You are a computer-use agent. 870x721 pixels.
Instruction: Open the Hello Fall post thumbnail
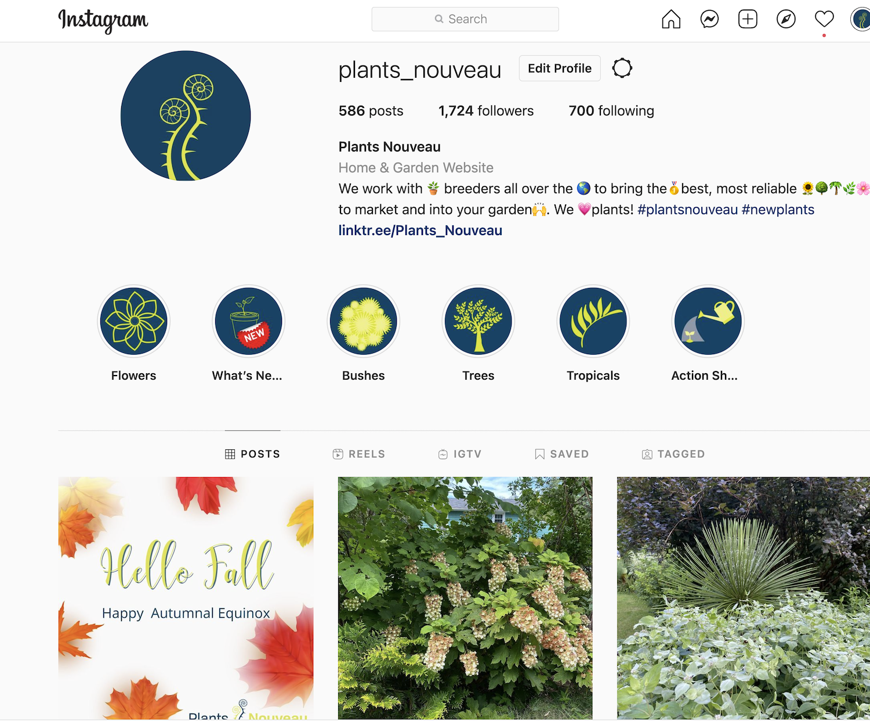186,599
